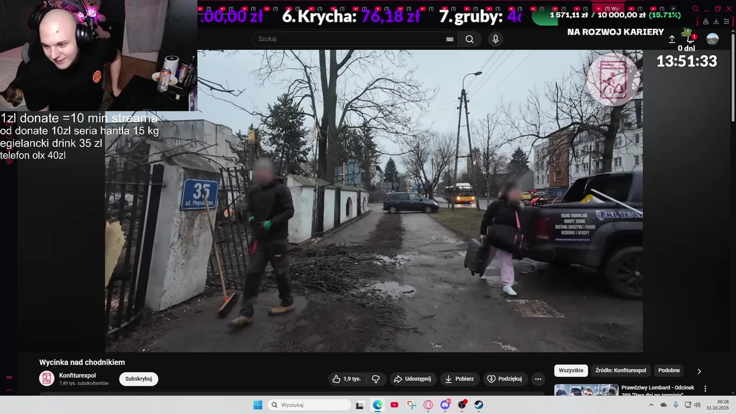The image size is (736, 414).
Task: Open the browser settings sliders icon
Action: click(x=726, y=22)
